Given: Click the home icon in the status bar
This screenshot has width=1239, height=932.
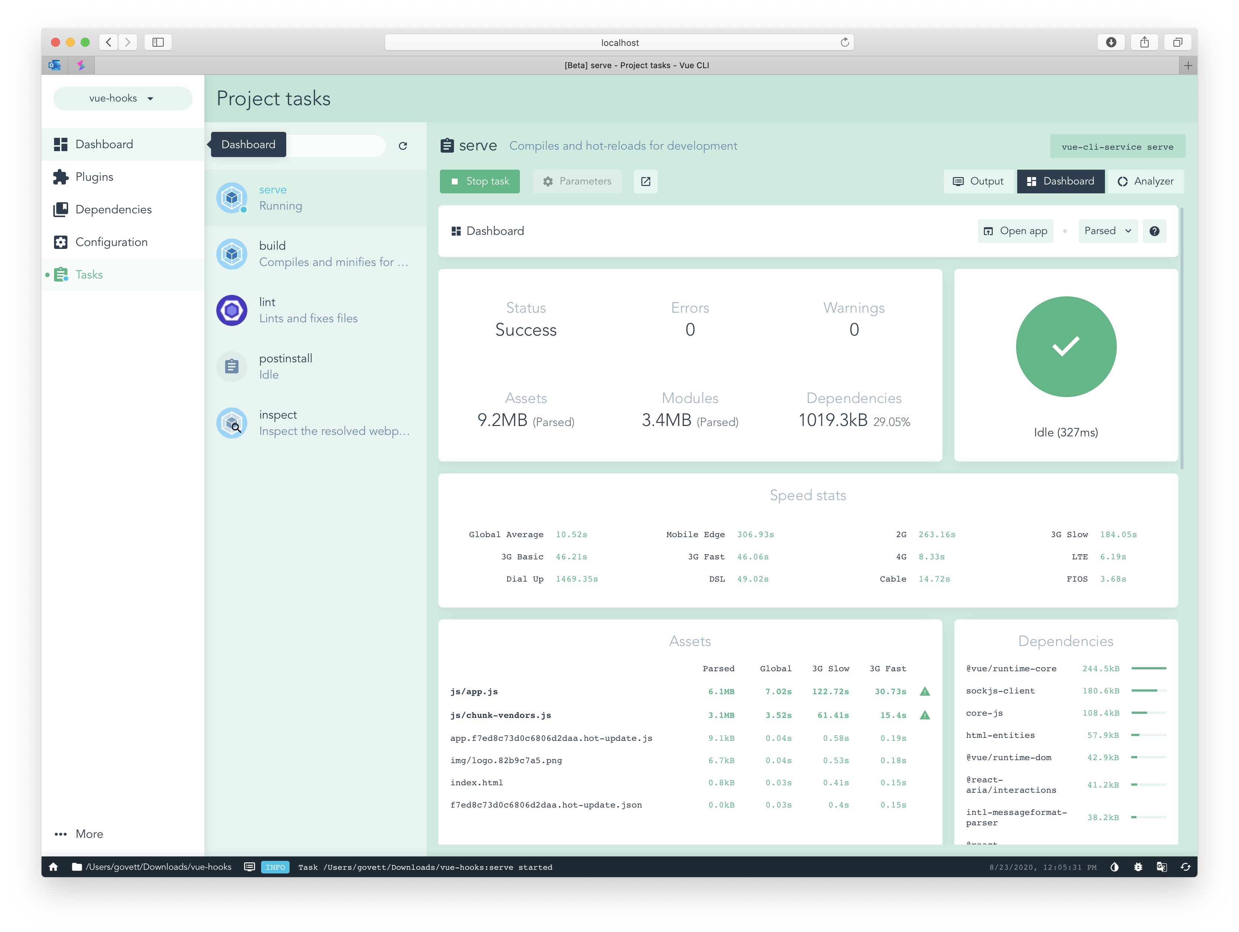Looking at the screenshot, I should (x=54, y=867).
